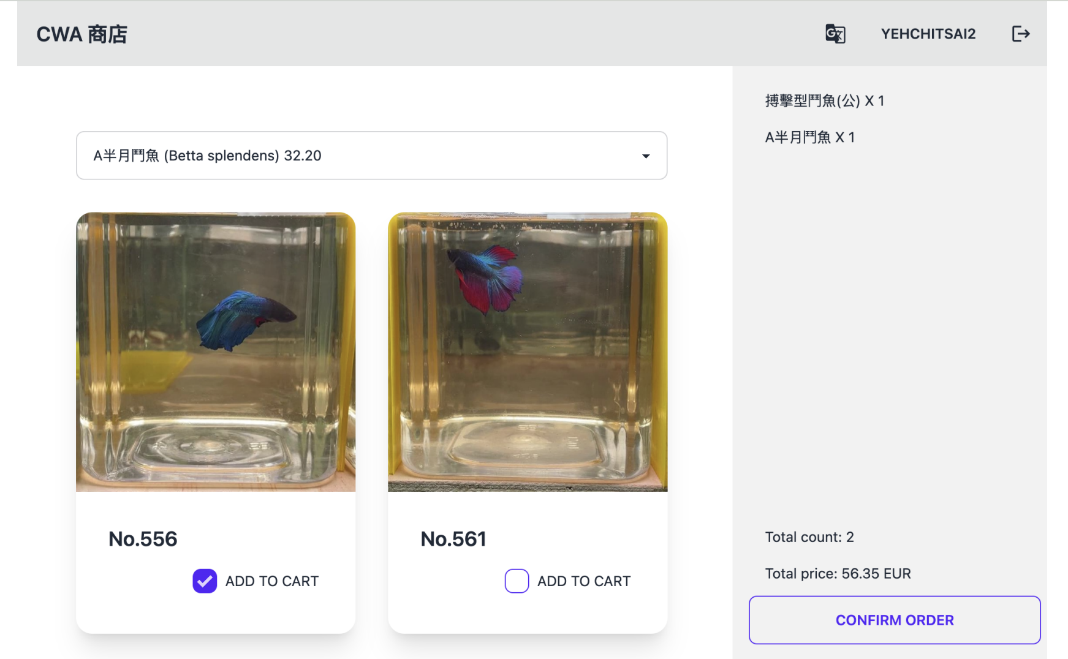Uncheck the No.556 add to cart checkbox
1068x659 pixels.
pyautogui.click(x=205, y=581)
